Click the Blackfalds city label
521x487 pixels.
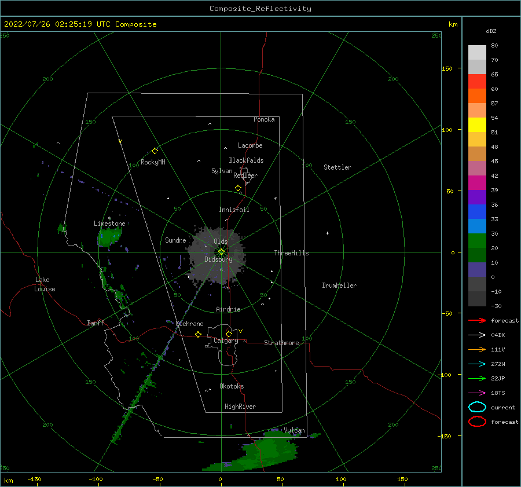pyautogui.click(x=246, y=160)
